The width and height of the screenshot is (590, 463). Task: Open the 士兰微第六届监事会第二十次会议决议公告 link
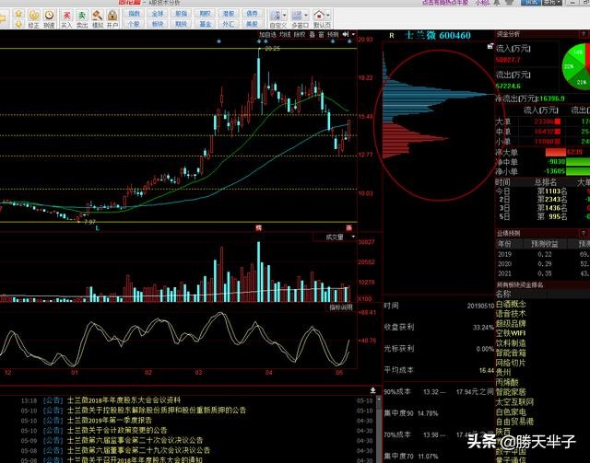click(136, 440)
